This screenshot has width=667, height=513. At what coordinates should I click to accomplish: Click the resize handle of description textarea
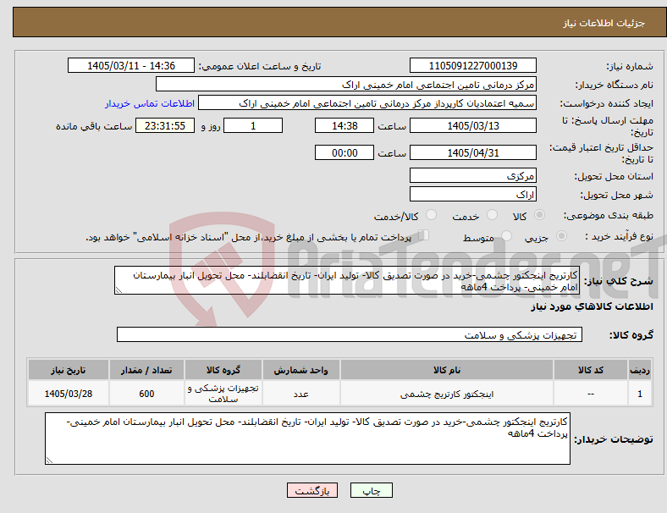tap(119, 290)
